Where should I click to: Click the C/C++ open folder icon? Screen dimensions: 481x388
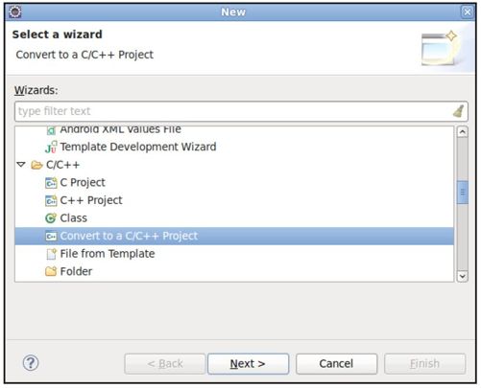(36, 165)
